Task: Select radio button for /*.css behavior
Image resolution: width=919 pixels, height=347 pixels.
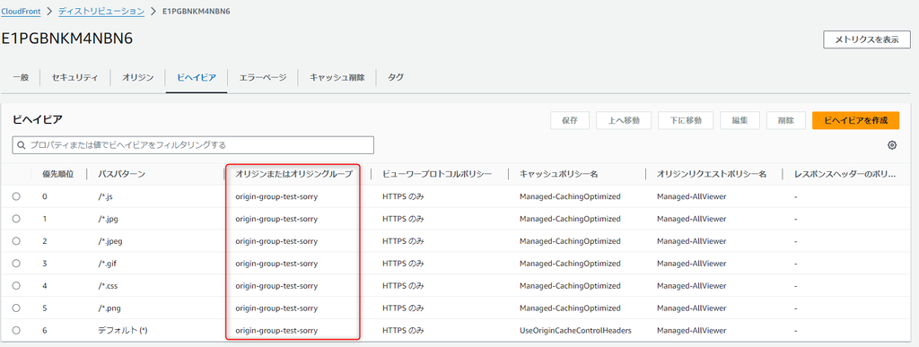Action: [16, 285]
